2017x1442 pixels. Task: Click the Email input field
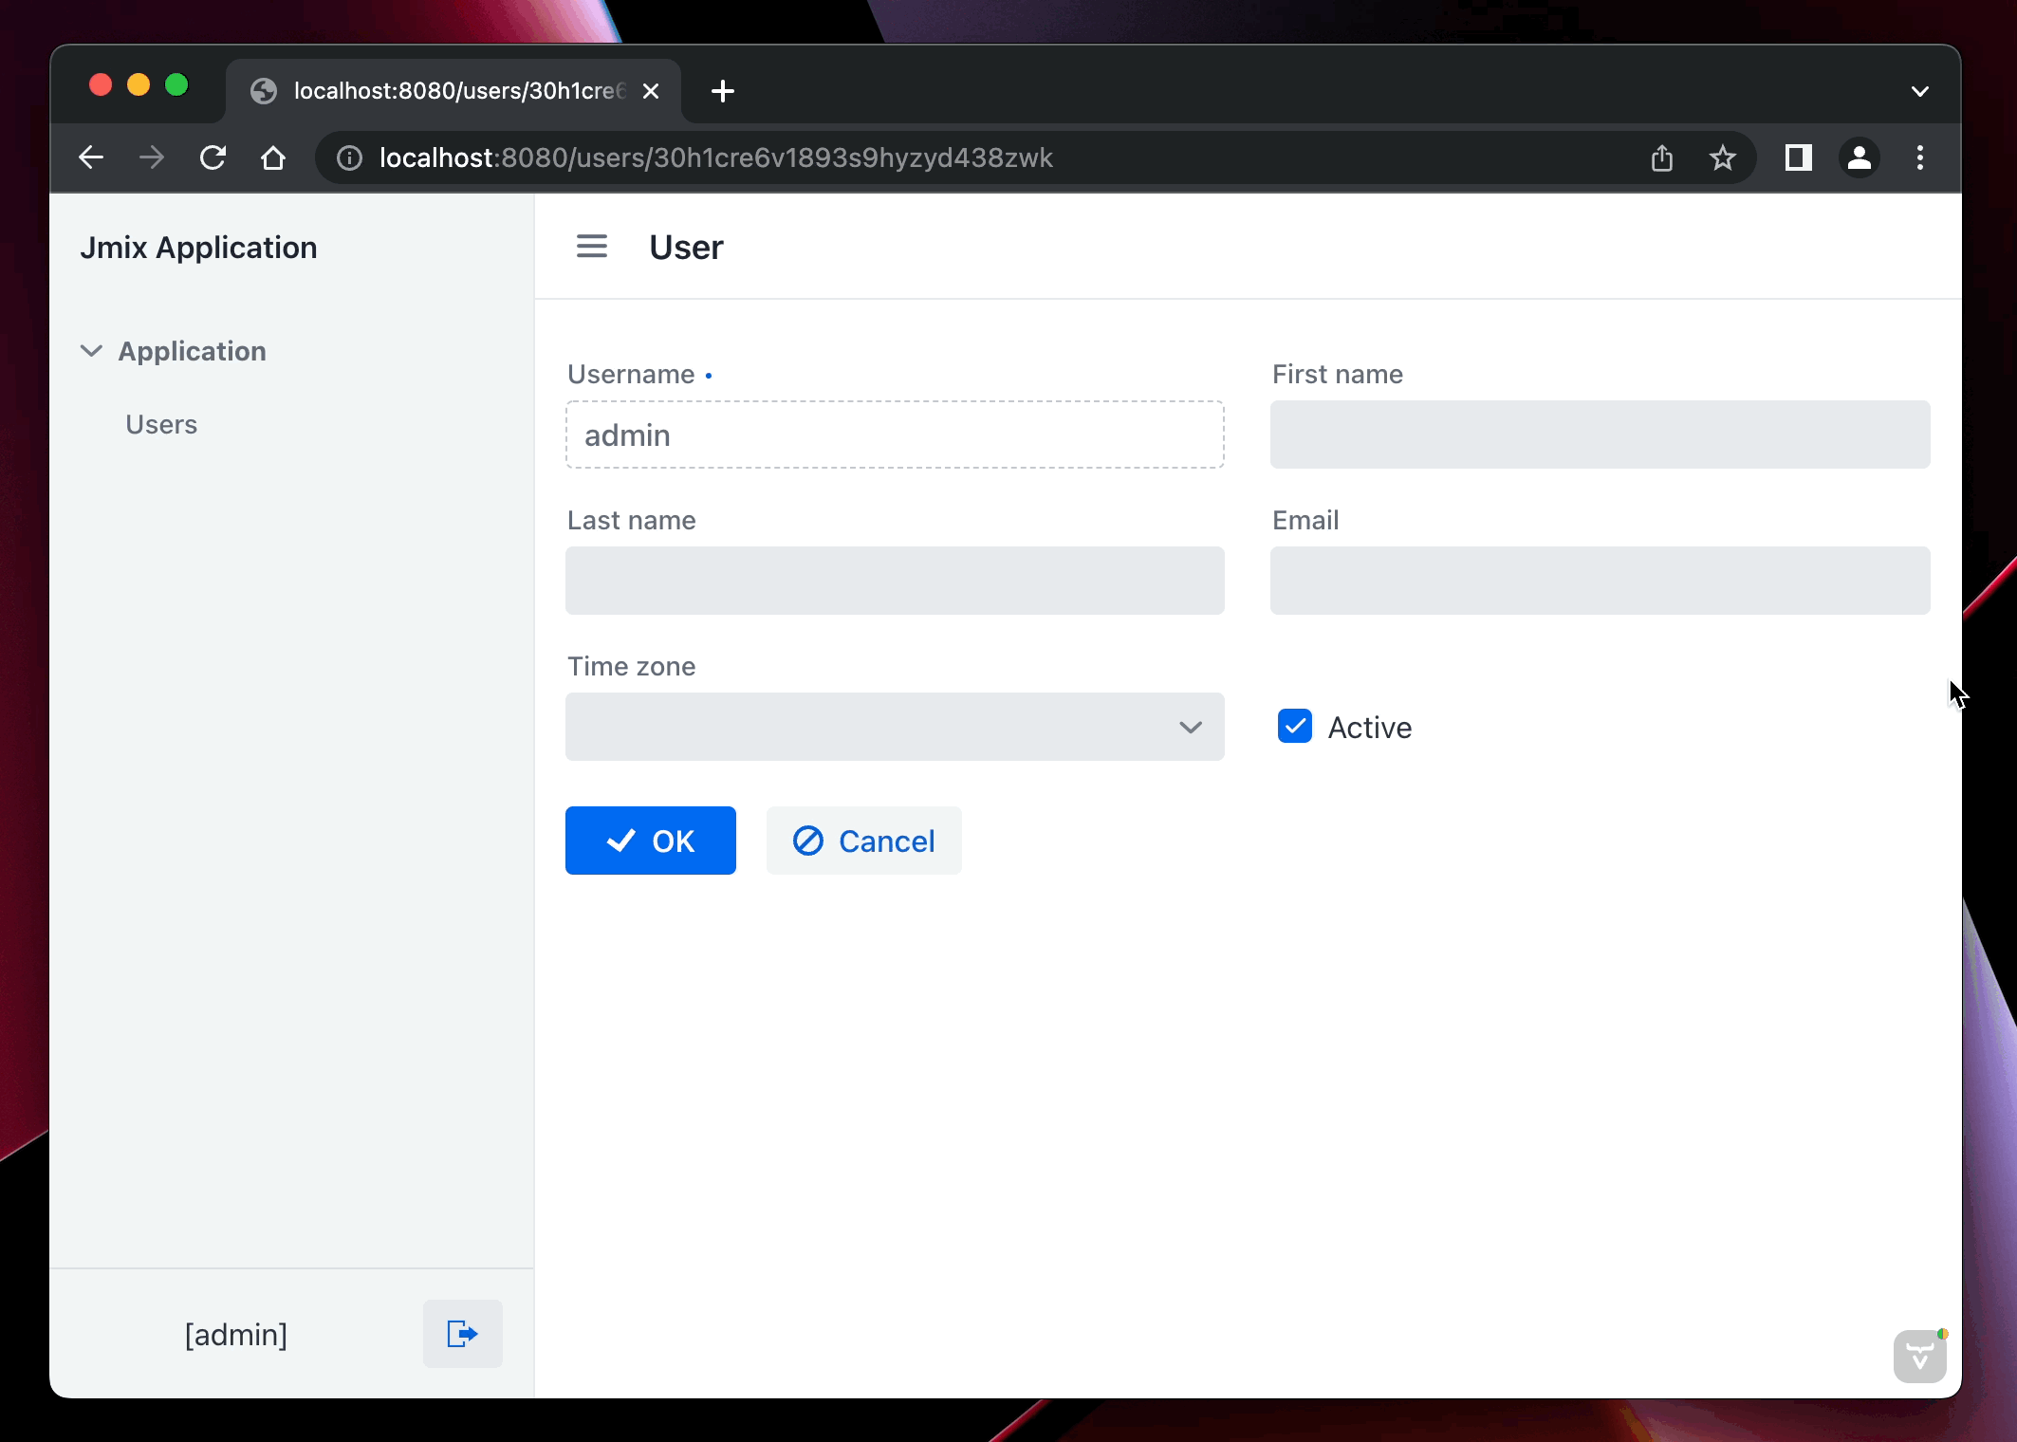pyautogui.click(x=1599, y=579)
